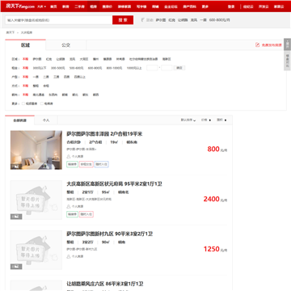Select 不限 in the 户型 row
The width and height of the screenshot is (291, 291).
[x=25, y=77]
